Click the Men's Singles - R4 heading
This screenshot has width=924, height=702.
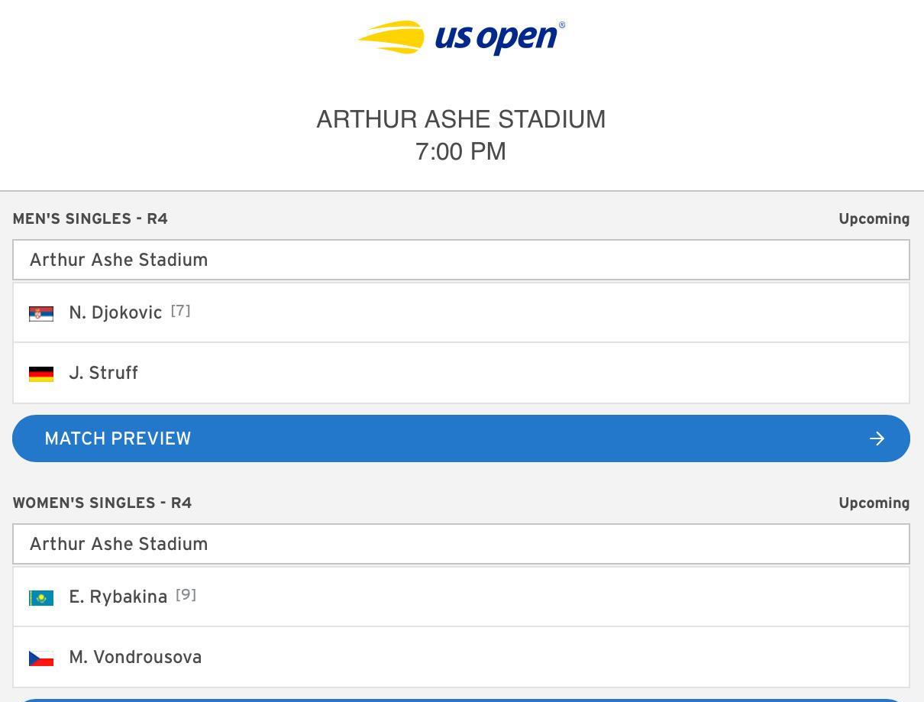[90, 219]
